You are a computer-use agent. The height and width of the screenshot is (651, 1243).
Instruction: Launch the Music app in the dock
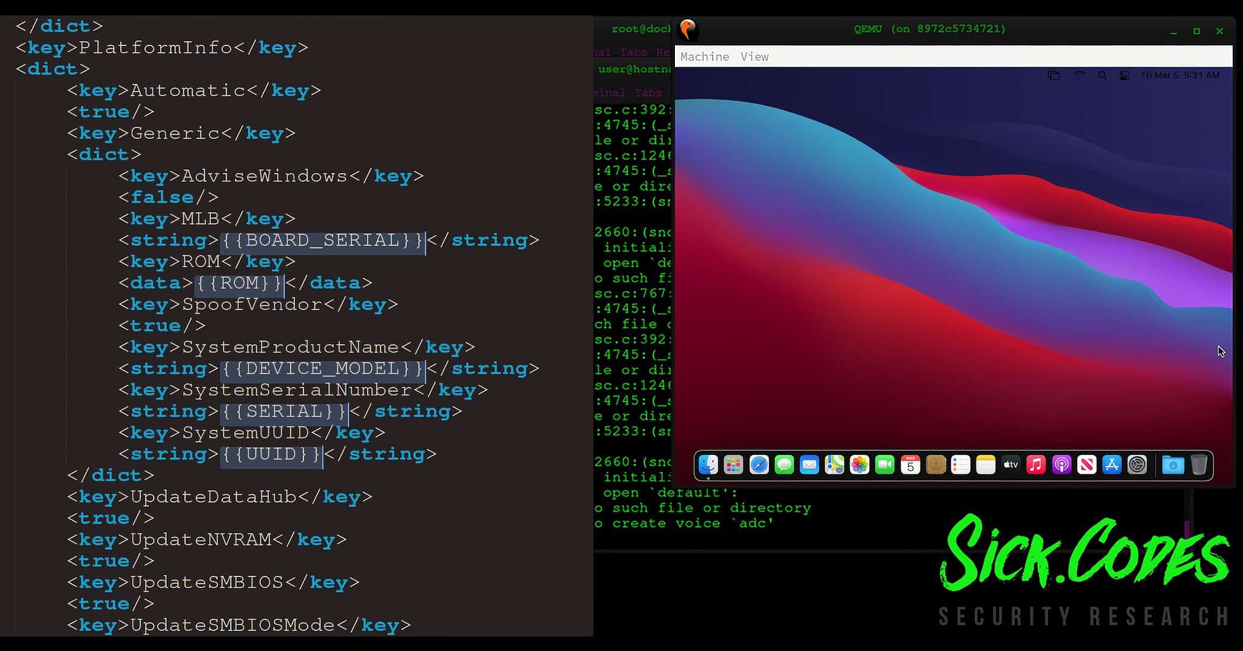(x=1035, y=465)
